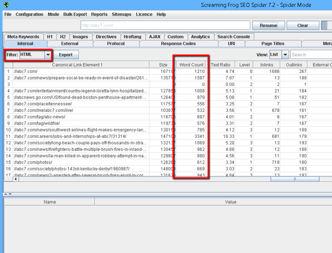
Task: Click the horizontal scrollbar thumb
Action: click(295, 179)
